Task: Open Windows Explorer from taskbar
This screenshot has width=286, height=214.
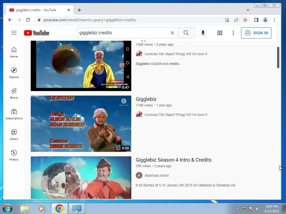Action: pos(25,208)
